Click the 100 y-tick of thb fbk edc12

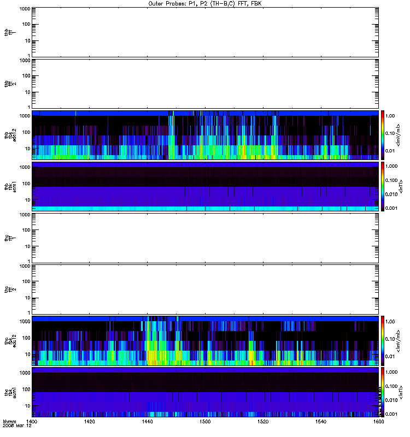[x=26, y=132]
